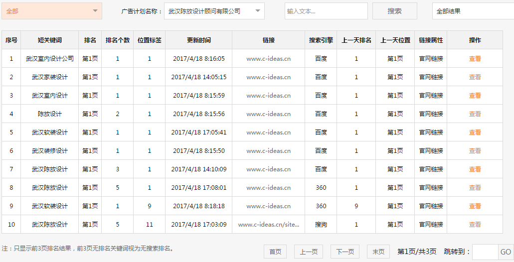Expand the 广告计划名称 company dropdown
514x262 pixels.
(214, 11)
